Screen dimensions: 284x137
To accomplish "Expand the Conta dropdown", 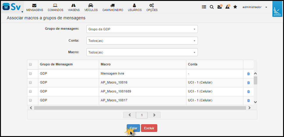I will pyautogui.click(x=142, y=41).
